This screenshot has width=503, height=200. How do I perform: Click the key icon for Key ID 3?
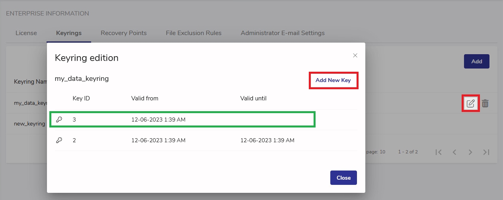(x=59, y=120)
